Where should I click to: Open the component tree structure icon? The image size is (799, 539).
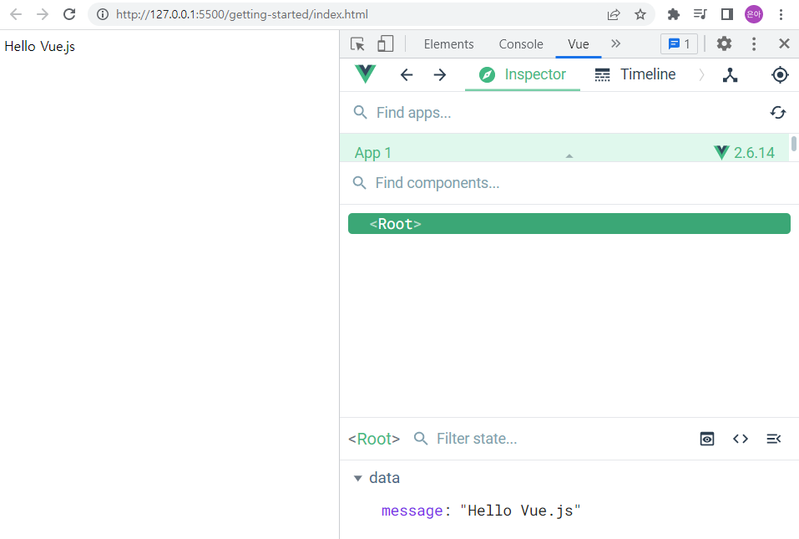tap(730, 75)
